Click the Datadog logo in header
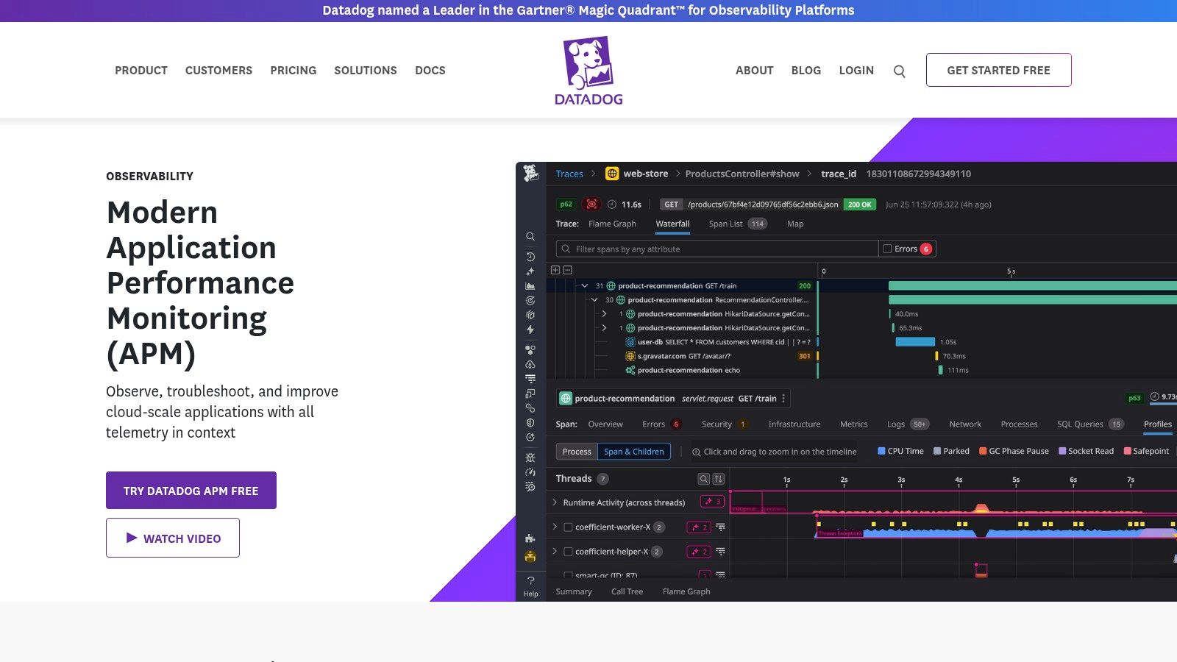Image resolution: width=1177 pixels, height=662 pixels. pyautogui.click(x=588, y=71)
